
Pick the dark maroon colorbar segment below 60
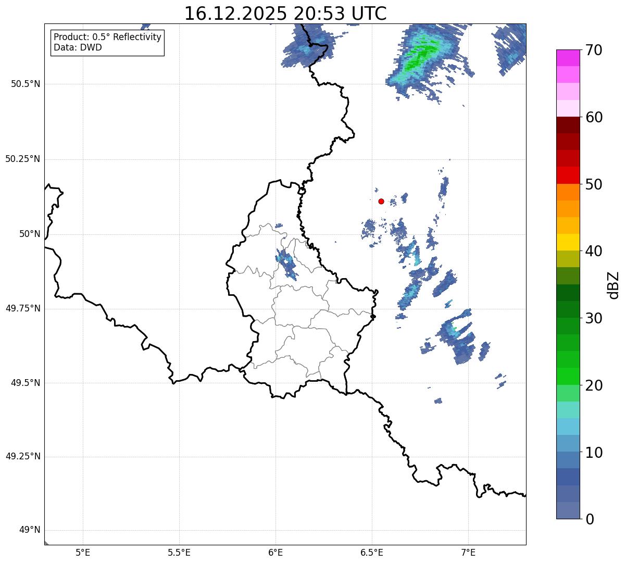568,125
